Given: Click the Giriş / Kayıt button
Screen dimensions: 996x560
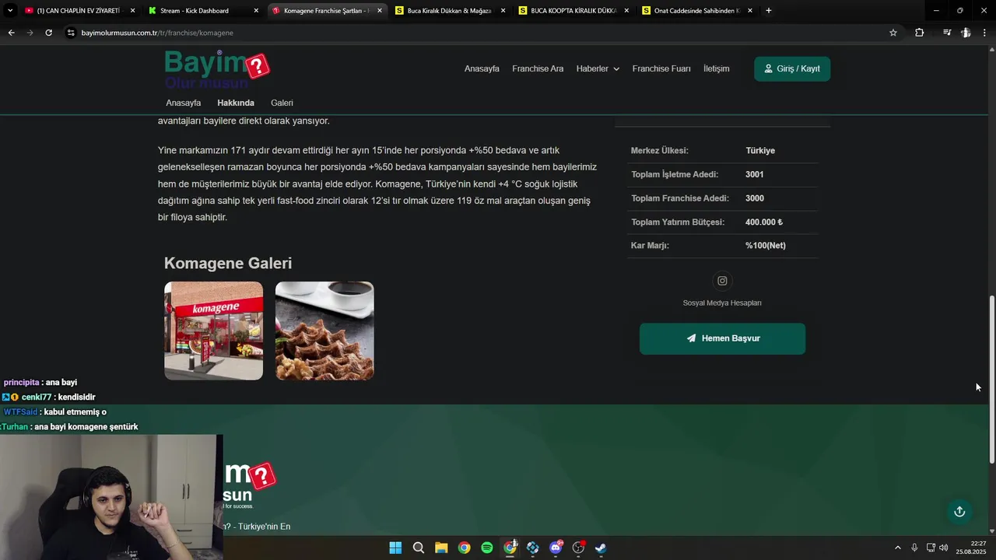Looking at the screenshot, I should tap(792, 68).
